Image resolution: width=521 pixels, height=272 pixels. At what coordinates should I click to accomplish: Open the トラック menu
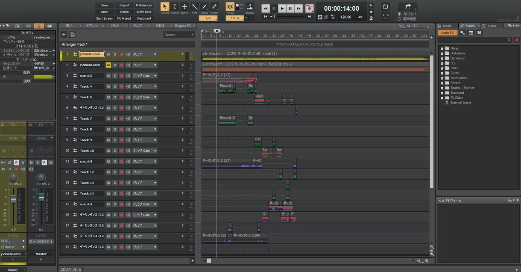[117, 26]
